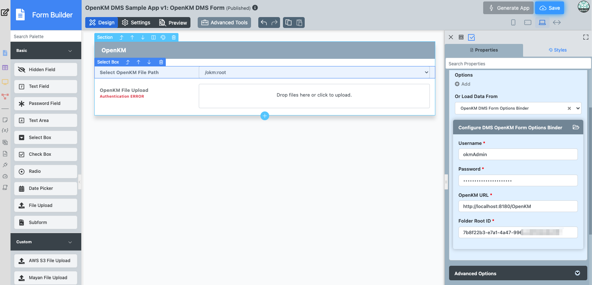Open the Select OpenKM File Path dropdown
The image size is (592, 285).
point(314,72)
